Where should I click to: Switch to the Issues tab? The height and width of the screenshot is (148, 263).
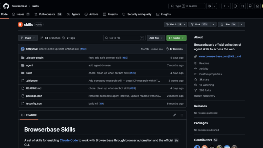[x=21, y=14]
